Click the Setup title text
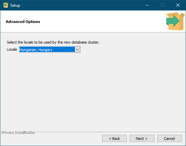The image size is (186, 146). point(15,5)
